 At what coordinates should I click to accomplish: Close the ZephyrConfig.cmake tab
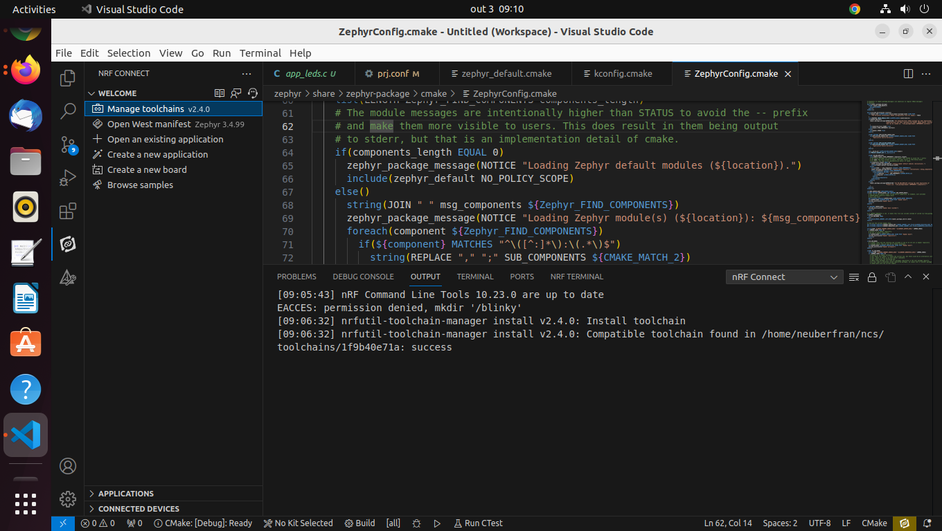tap(787, 73)
